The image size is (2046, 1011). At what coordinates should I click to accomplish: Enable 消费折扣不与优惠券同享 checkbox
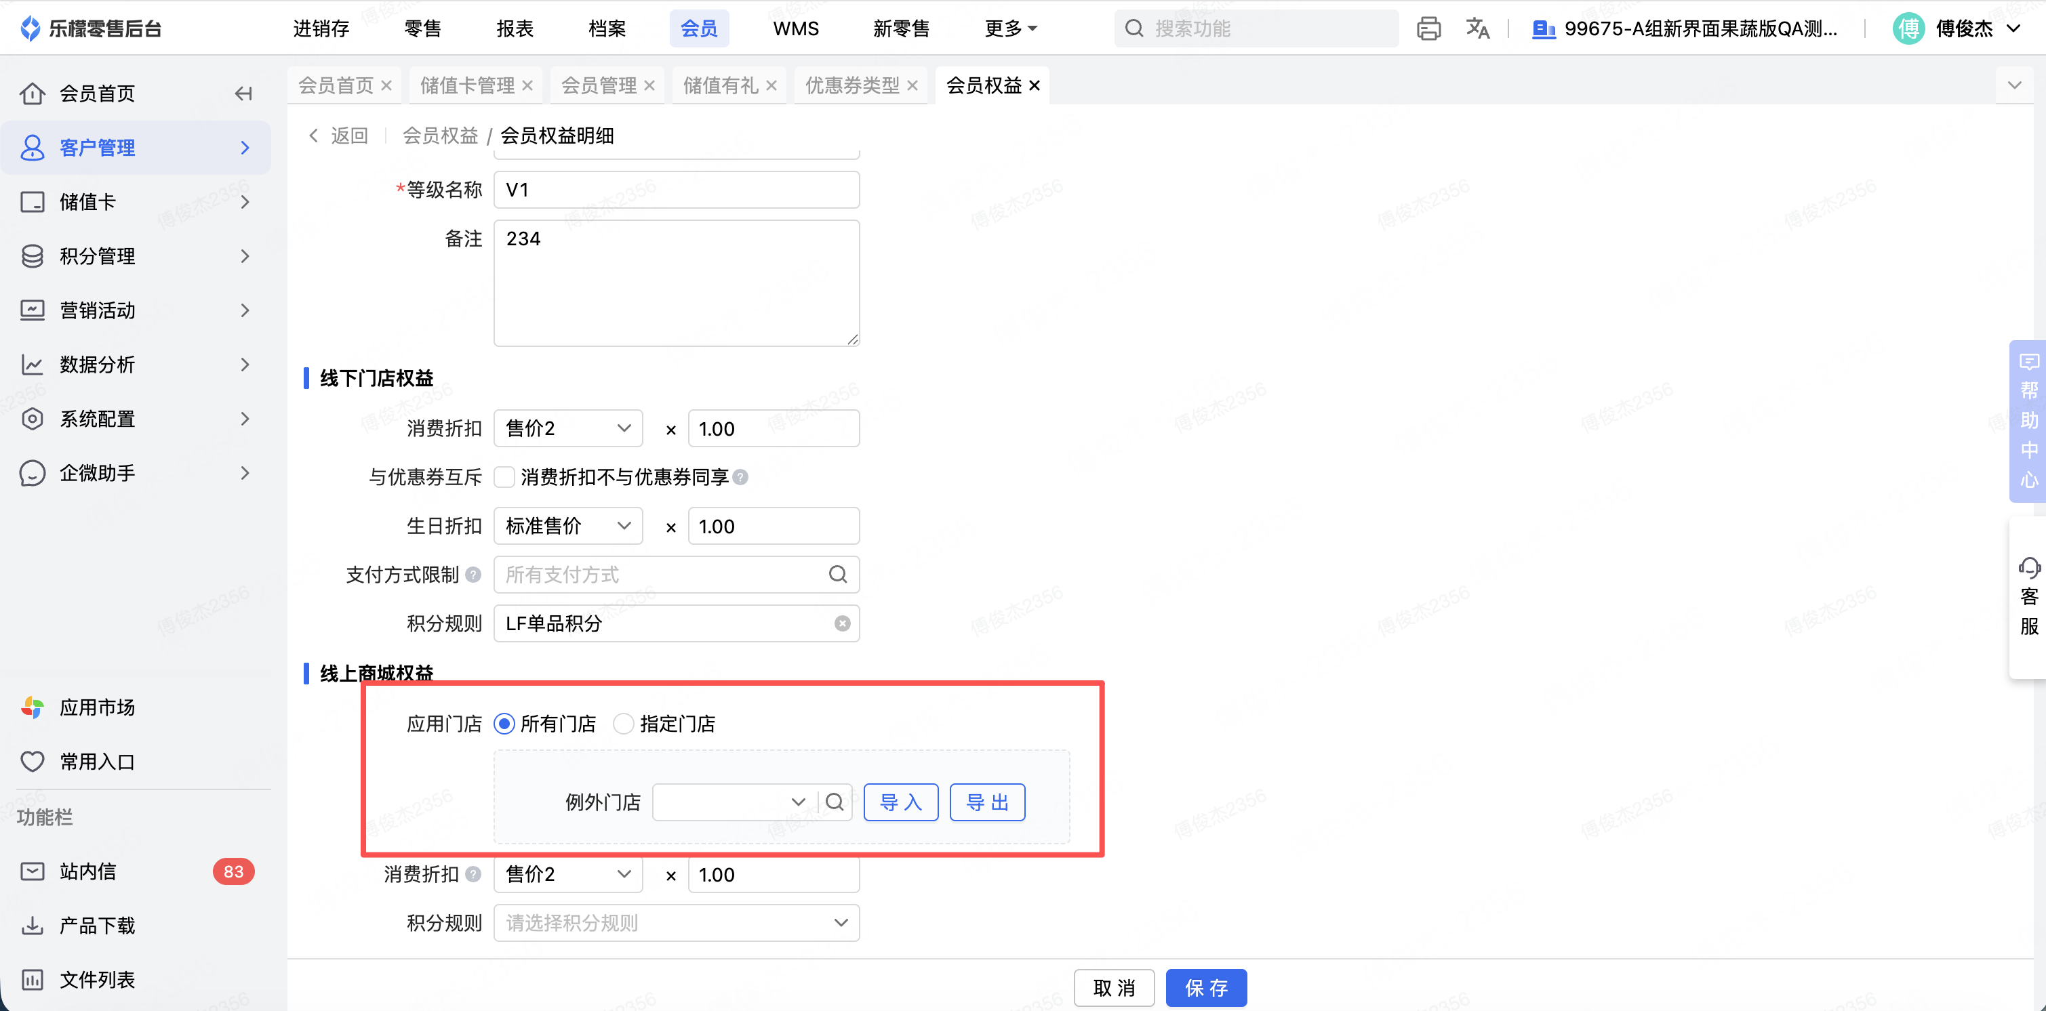504,477
